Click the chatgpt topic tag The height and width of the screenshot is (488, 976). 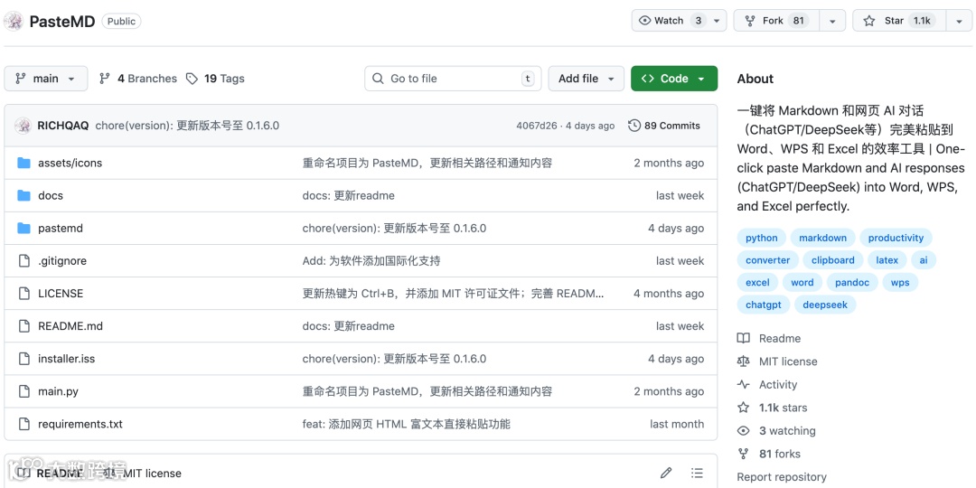[x=764, y=305]
